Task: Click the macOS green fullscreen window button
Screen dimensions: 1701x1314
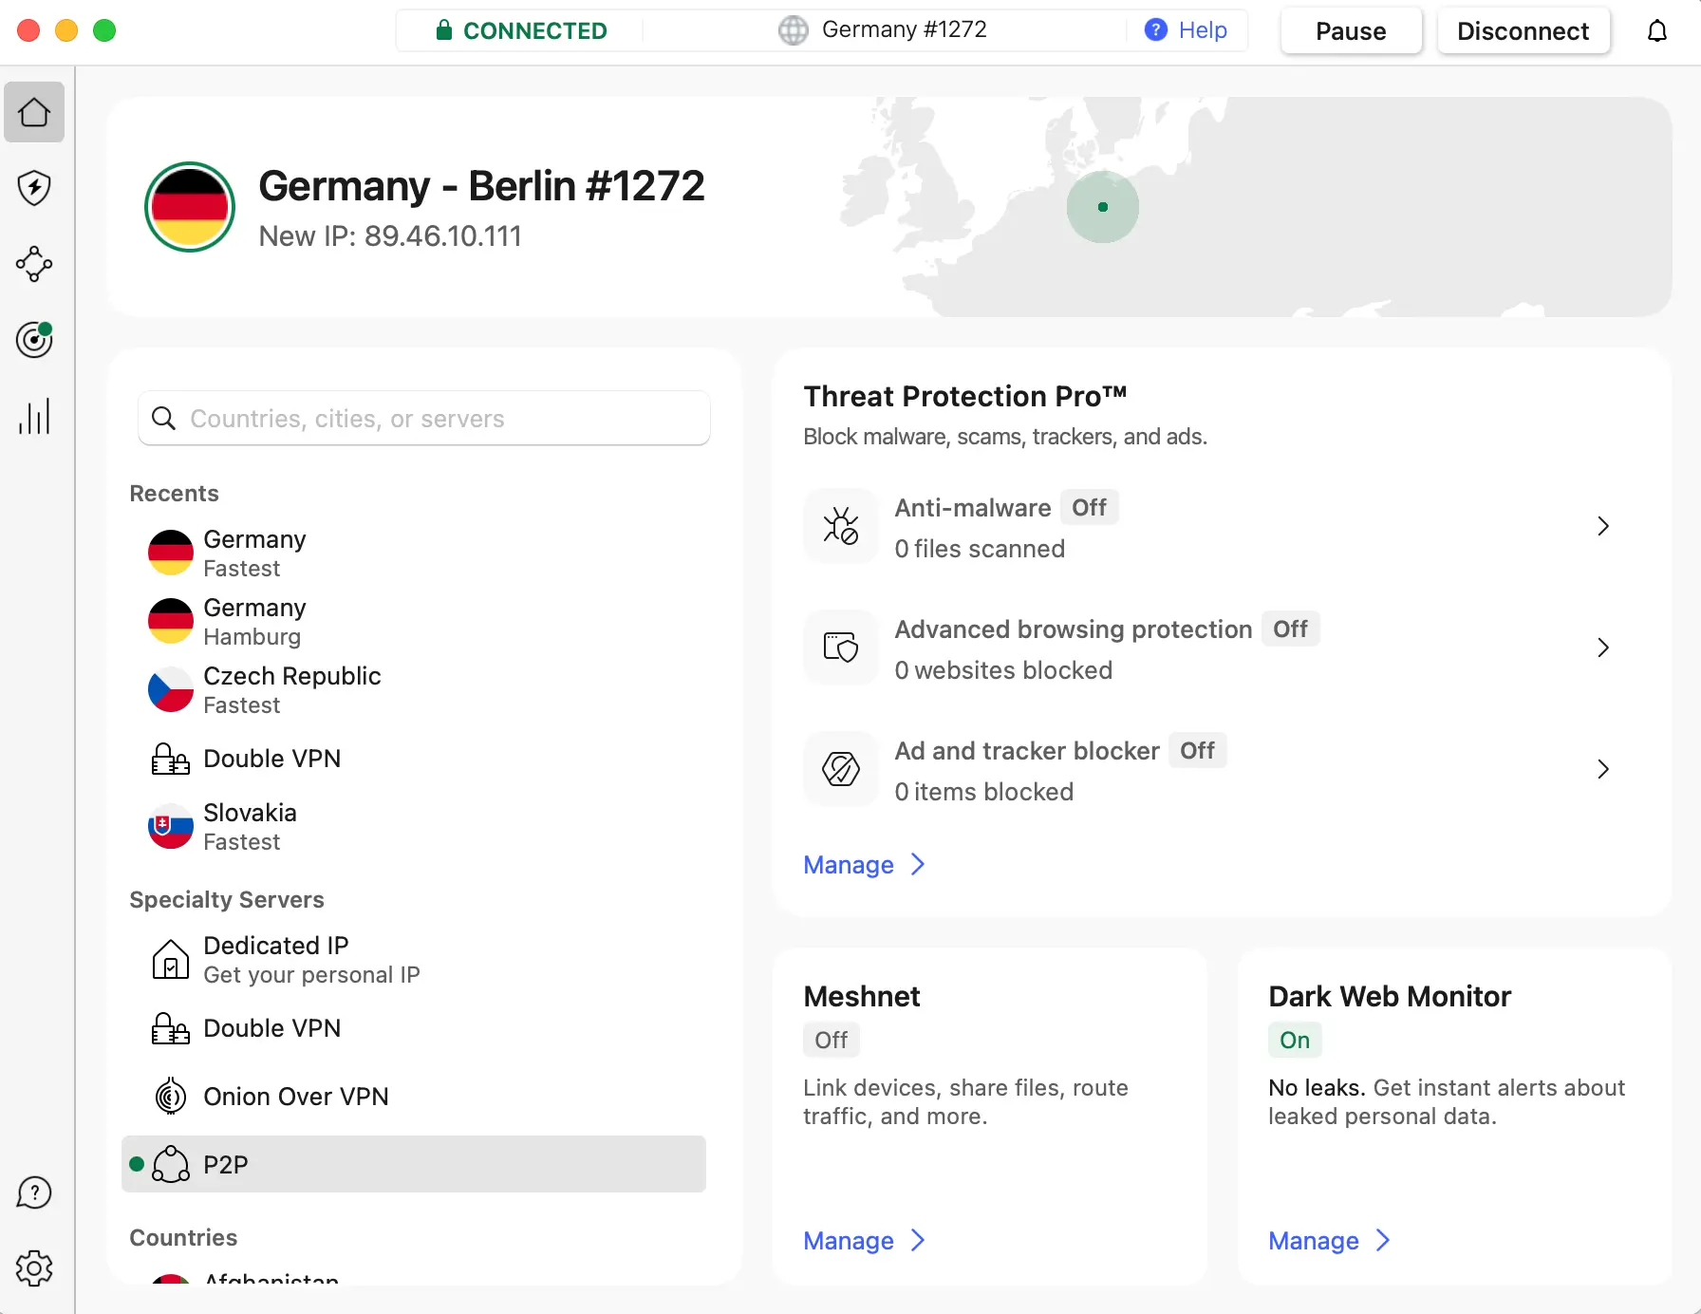Action: (x=104, y=30)
